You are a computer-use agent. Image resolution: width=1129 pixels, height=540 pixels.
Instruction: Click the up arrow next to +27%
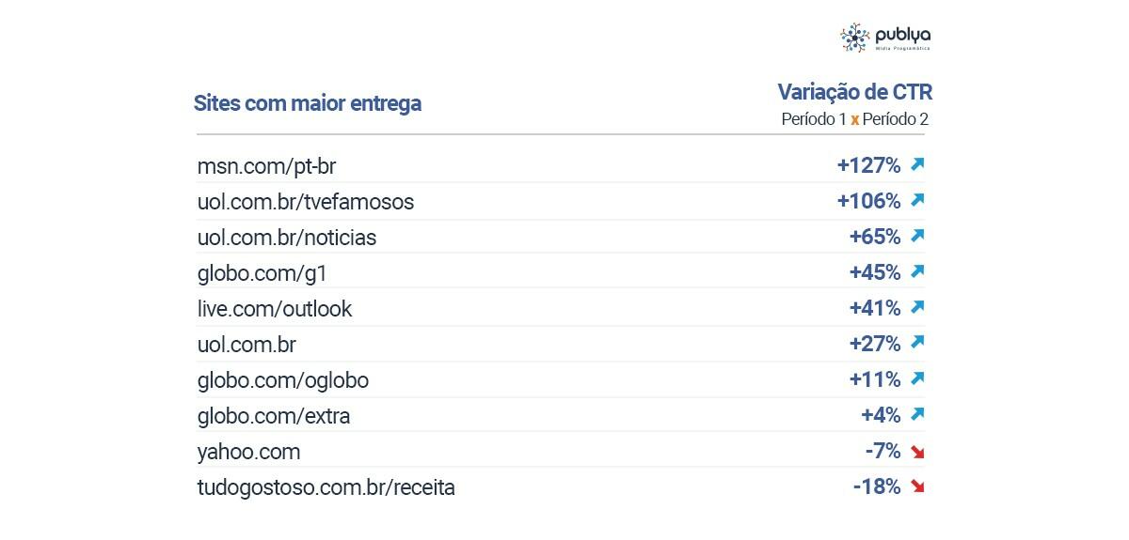[918, 343]
